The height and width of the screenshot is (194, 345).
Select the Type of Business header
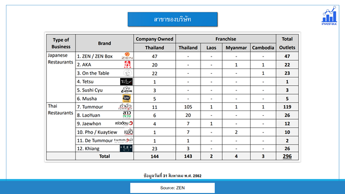click(61, 43)
